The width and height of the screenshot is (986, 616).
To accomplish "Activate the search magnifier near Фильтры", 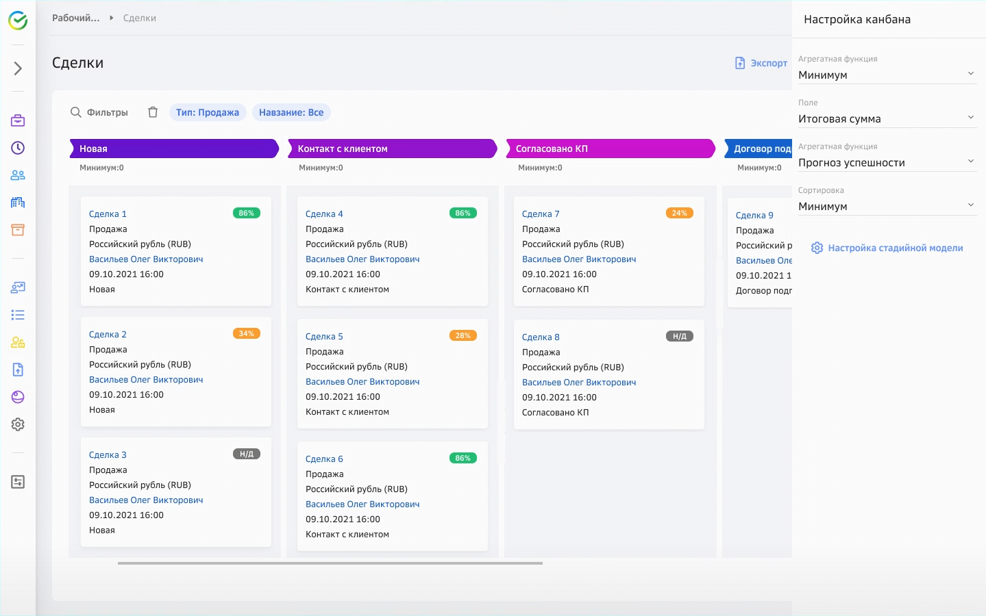I will coord(75,112).
